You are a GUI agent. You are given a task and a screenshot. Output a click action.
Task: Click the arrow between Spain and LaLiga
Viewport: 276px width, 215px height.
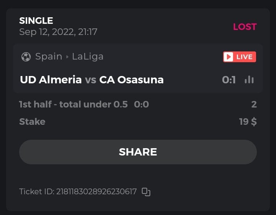pyautogui.click(x=67, y=57)
